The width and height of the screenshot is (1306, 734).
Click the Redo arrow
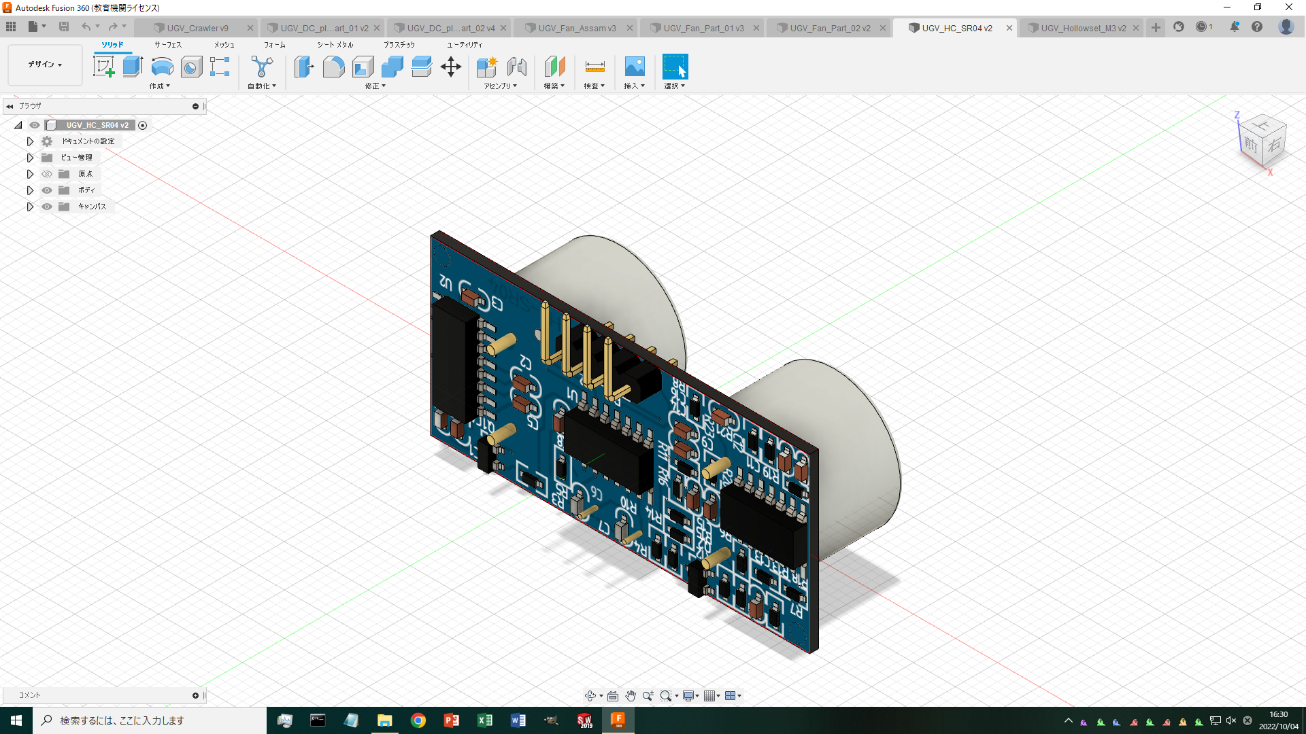(x=113, y=27)
